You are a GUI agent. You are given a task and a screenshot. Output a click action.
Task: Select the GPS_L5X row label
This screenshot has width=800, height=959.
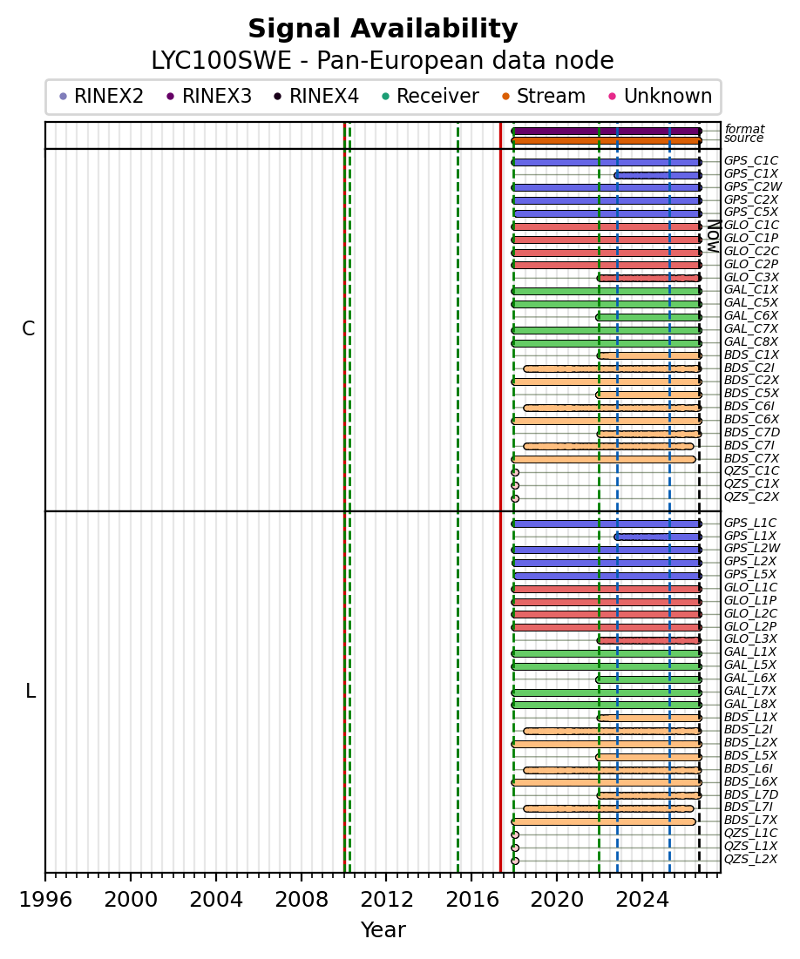749,574
